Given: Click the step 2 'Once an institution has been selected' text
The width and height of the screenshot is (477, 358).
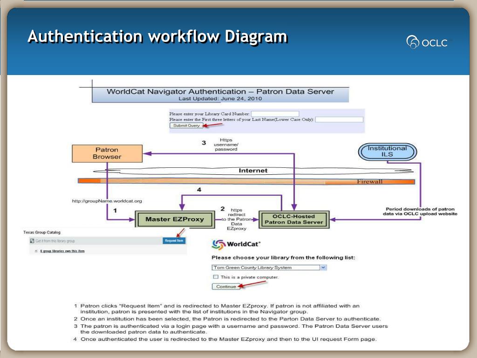Looking at the screenshot, I should click(230, 319).
